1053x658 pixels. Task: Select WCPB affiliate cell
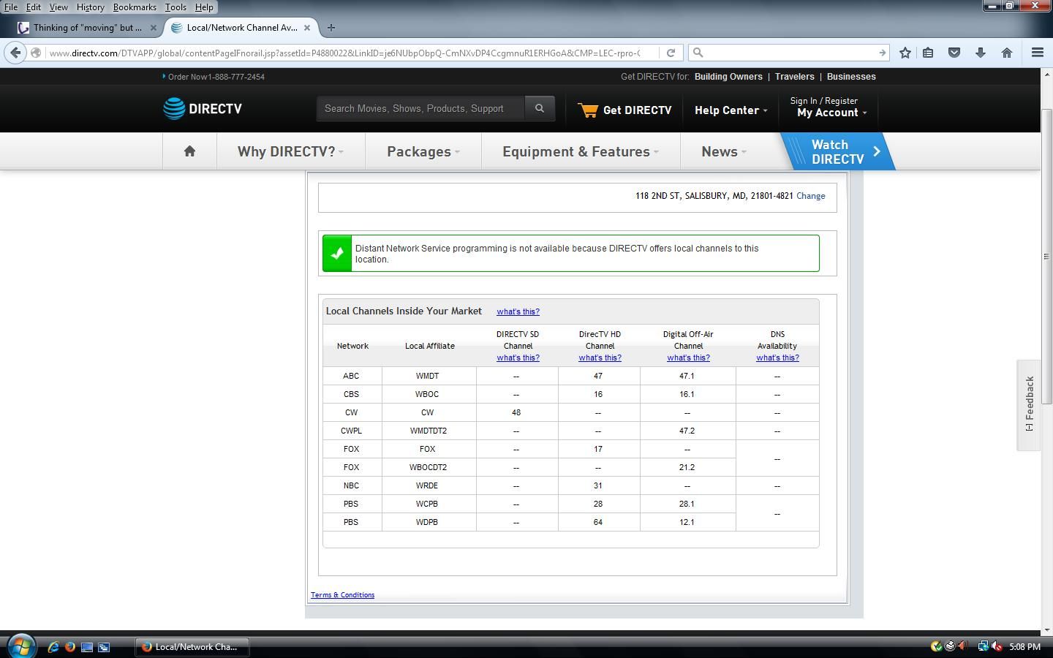click(x=428, y=504)
